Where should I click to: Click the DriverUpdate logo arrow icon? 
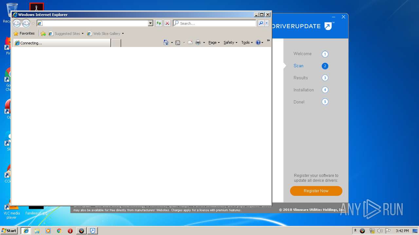point(328,26)
